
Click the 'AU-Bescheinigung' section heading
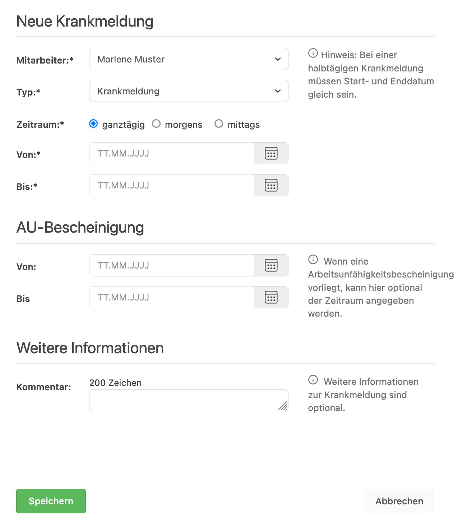tap(80, 228)
